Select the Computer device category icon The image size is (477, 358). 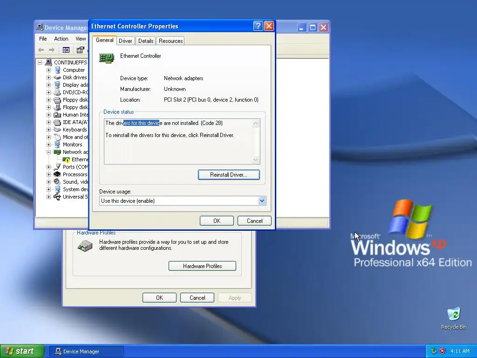pyautogui.click(x=57, y=70)
